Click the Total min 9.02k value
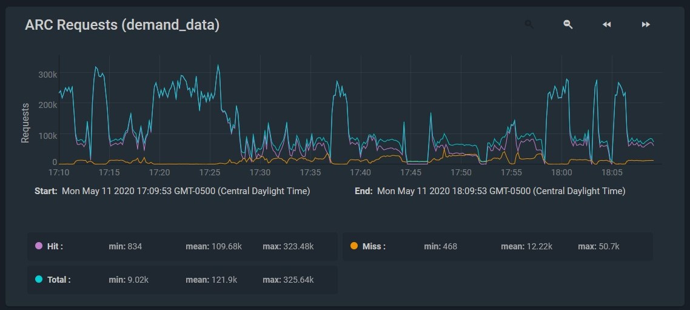Viewport: 690px width, 310px height. (x=129, y=280)
